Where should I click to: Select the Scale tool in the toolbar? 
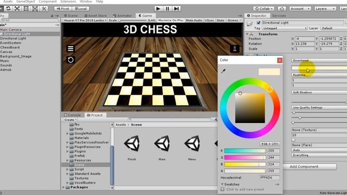coord(17,9)
